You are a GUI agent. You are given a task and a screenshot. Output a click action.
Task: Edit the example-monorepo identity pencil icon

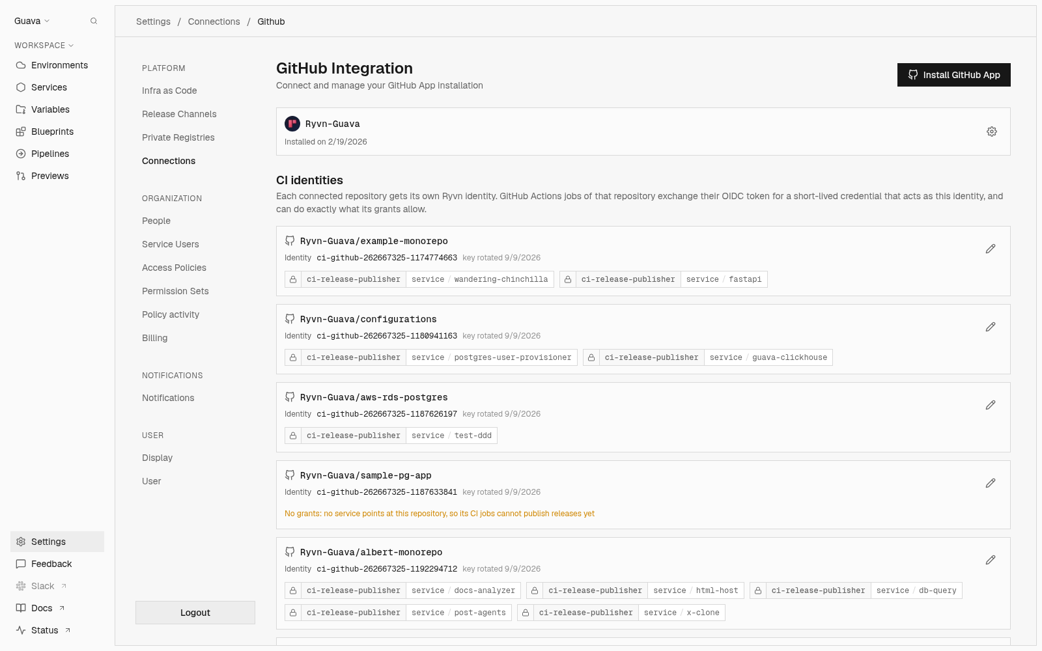pos(991,249)
